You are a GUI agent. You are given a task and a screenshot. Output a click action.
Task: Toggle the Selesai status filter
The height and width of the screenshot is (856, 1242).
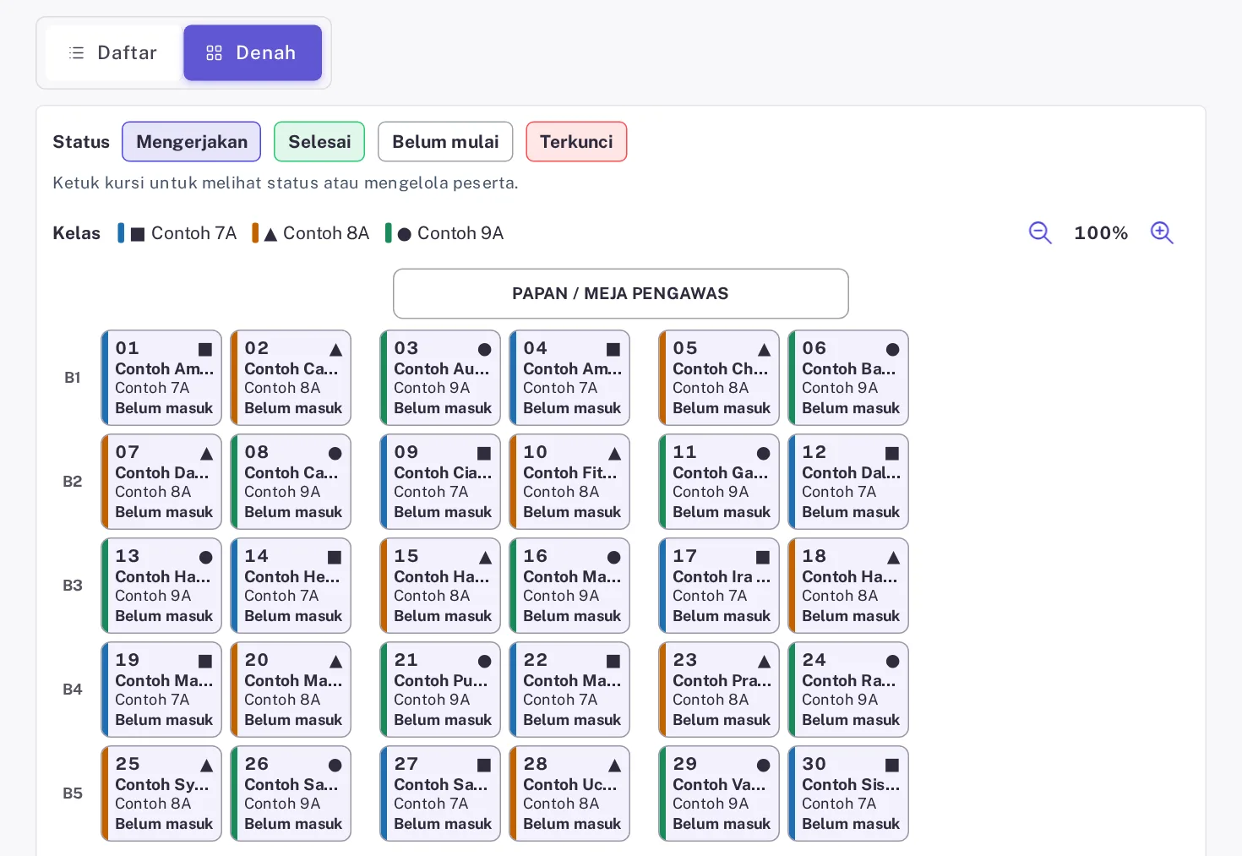(319, 142)
